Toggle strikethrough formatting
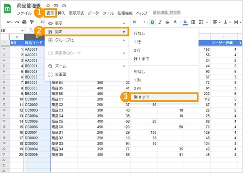243x173 pixels. [167, 22]
